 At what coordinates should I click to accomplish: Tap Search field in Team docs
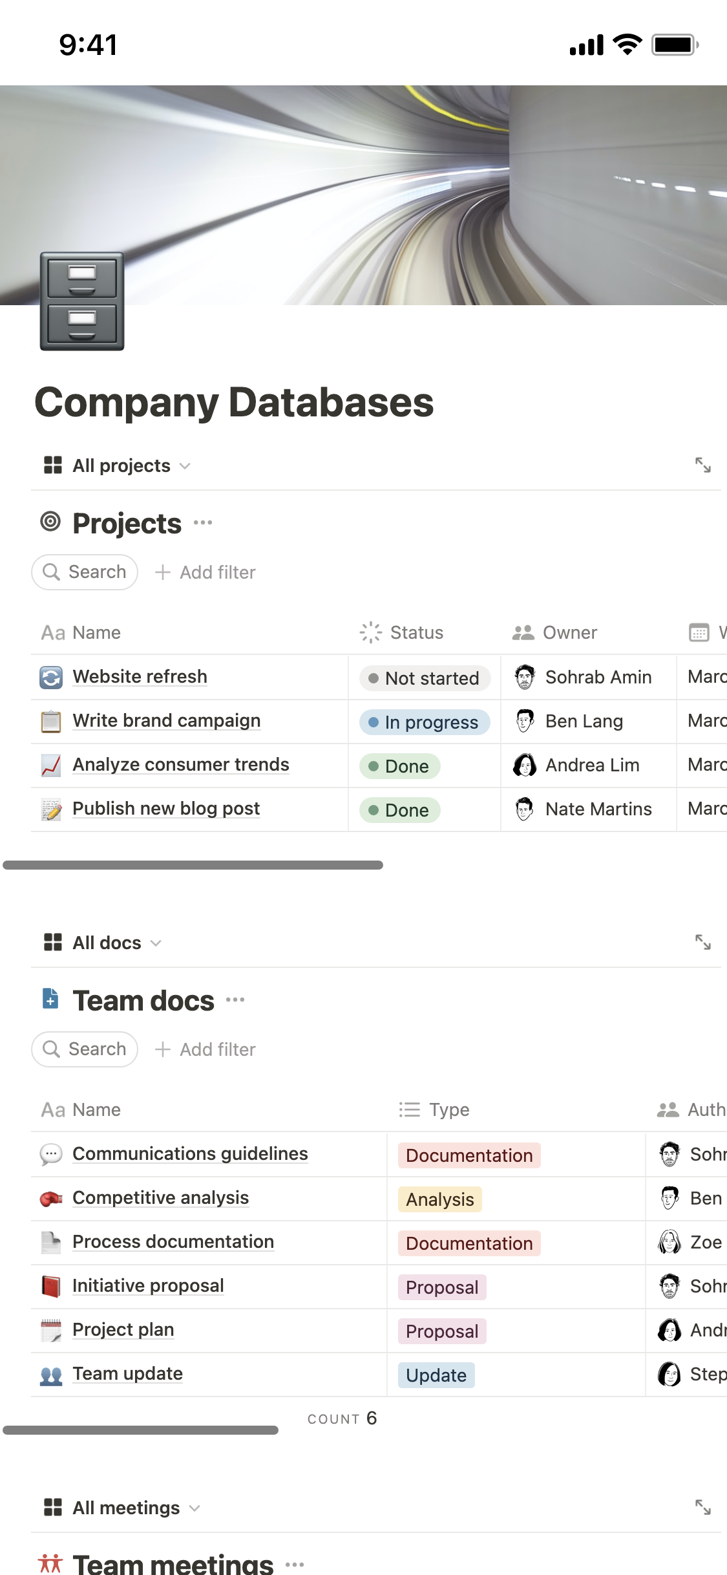[x=85, y=1049]
